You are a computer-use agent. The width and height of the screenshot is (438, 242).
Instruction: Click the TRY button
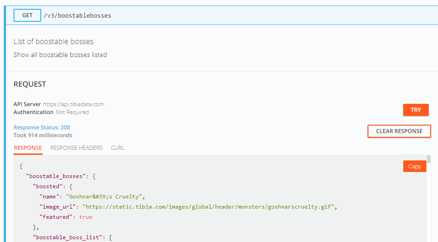click(416, 110)
